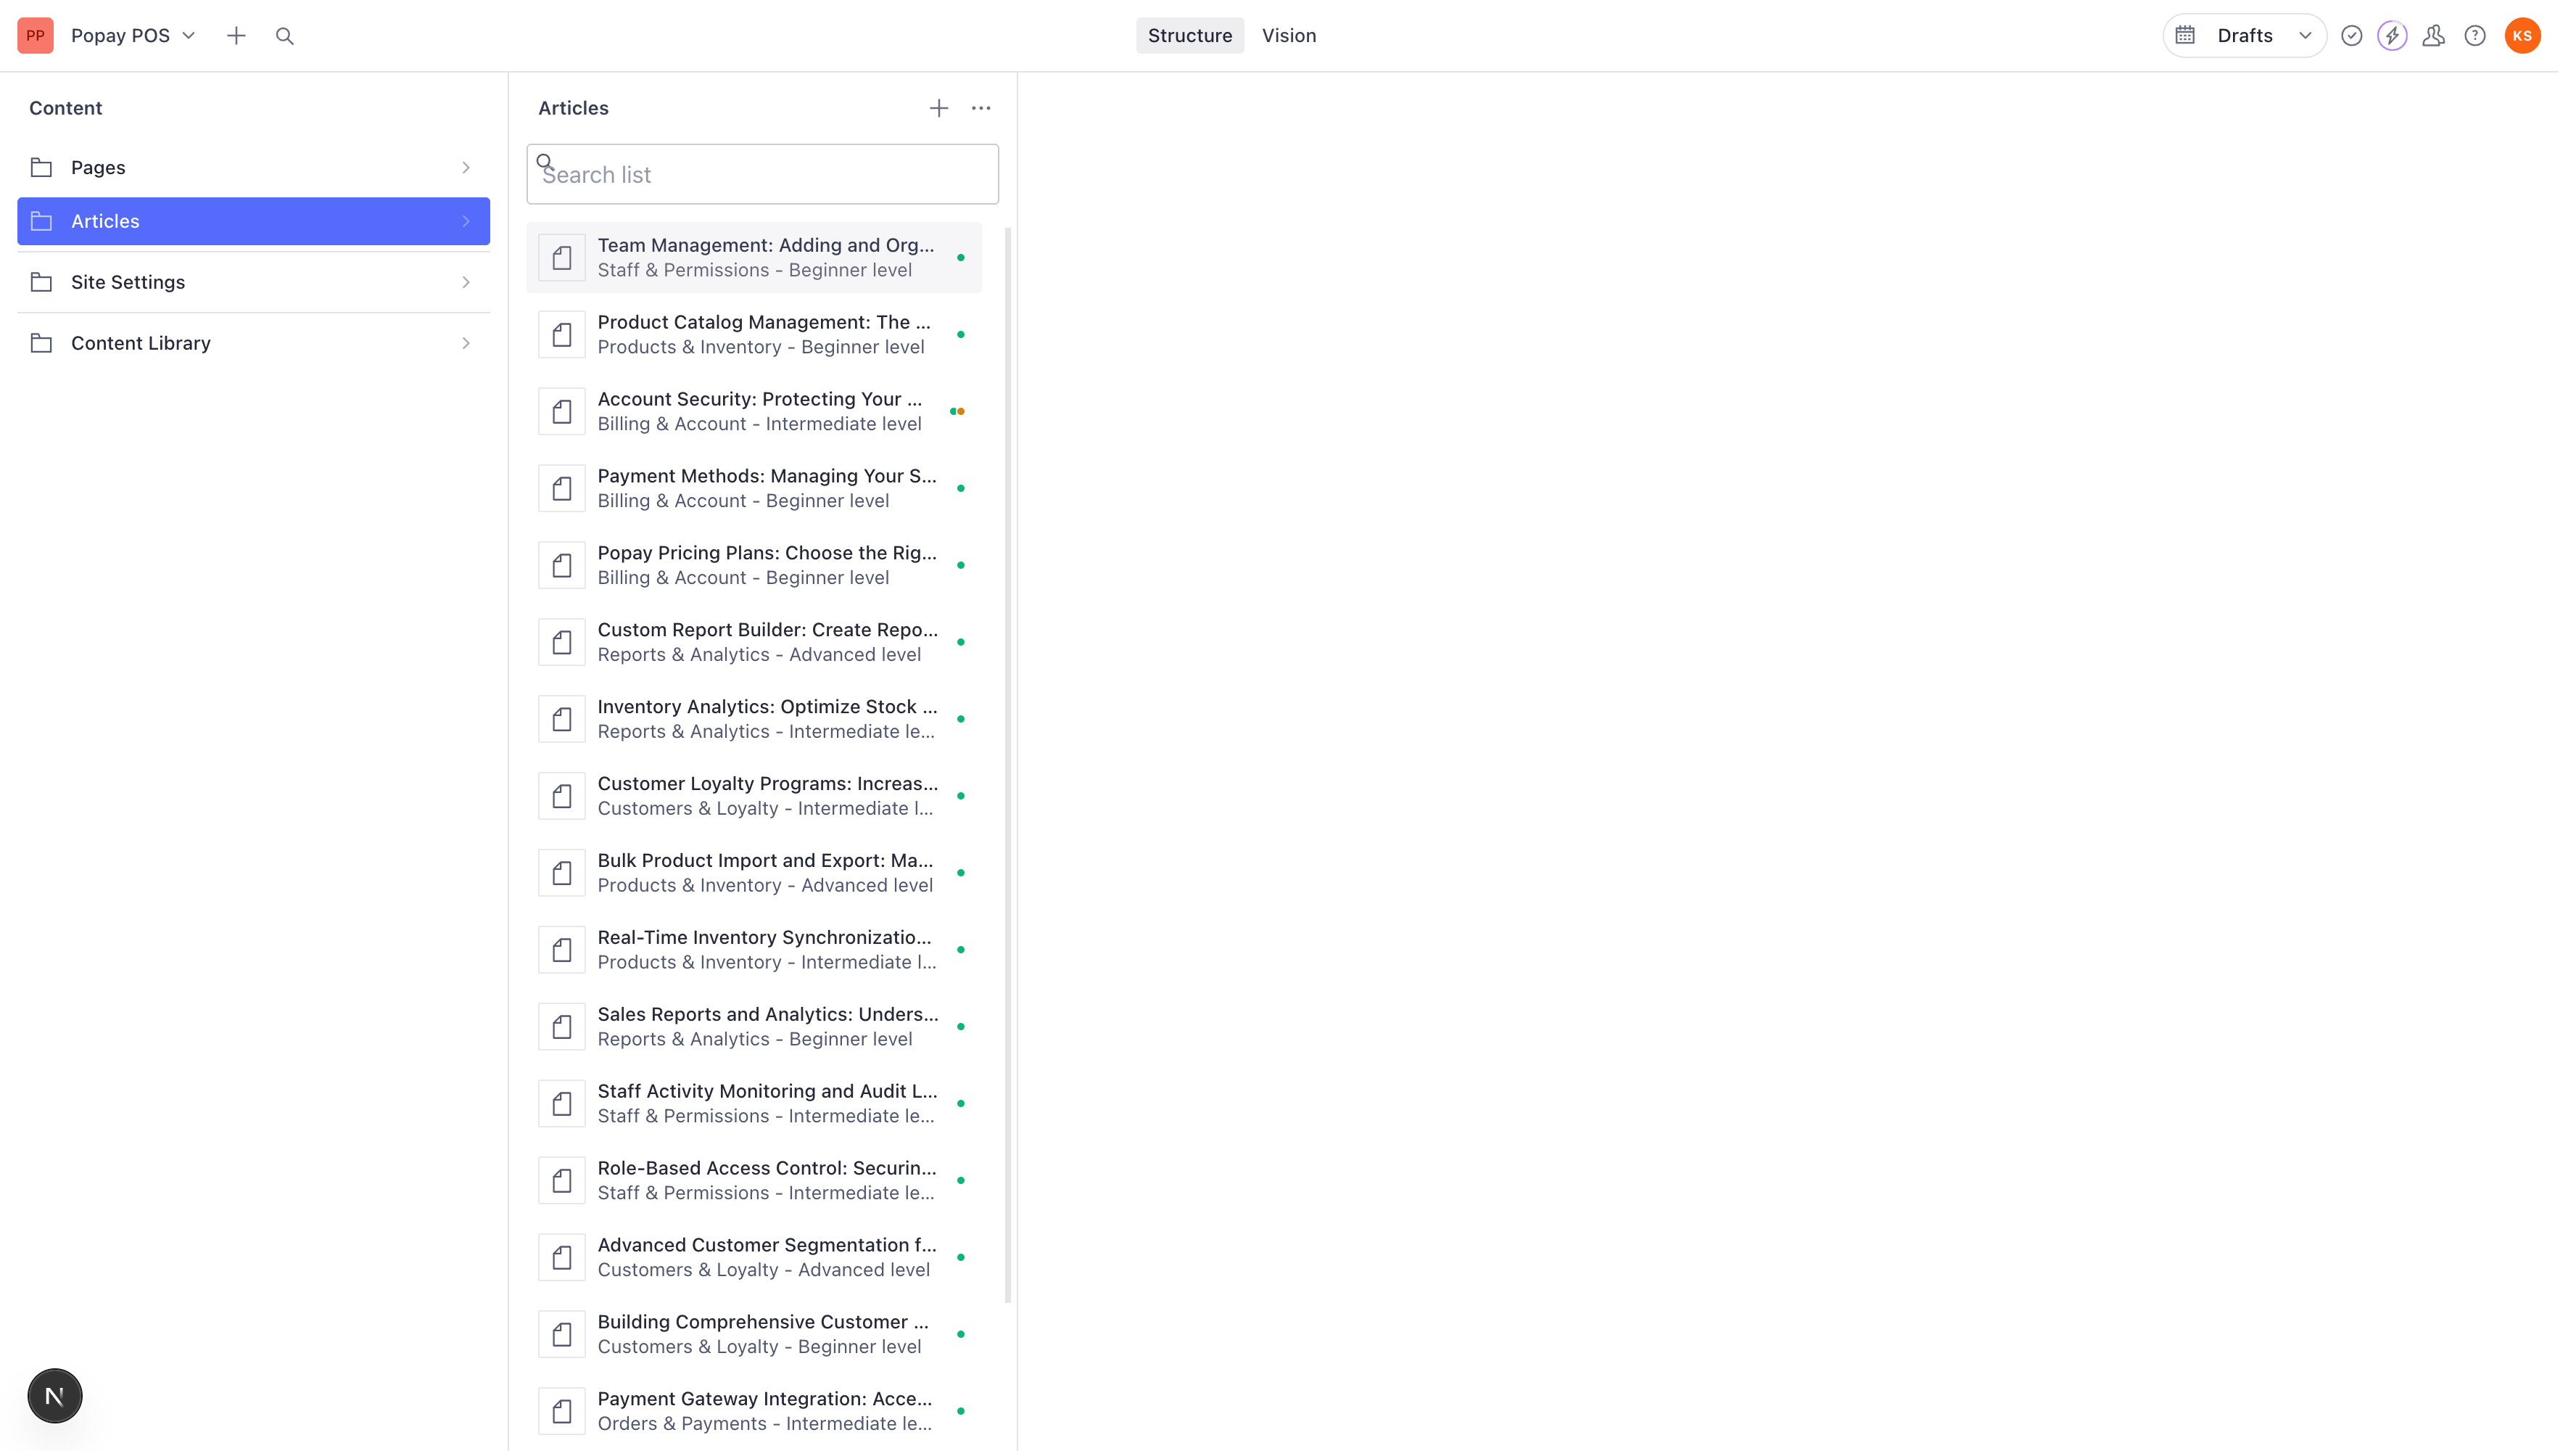Click the N Next.js dev tools badge
The height and width of the screenshot is (1451, 2576).
pyautogui.click(x=55, y=1396)
